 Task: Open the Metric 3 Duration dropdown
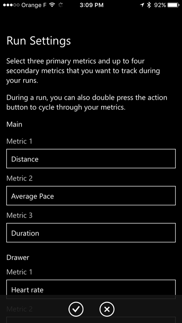(91, 233)
